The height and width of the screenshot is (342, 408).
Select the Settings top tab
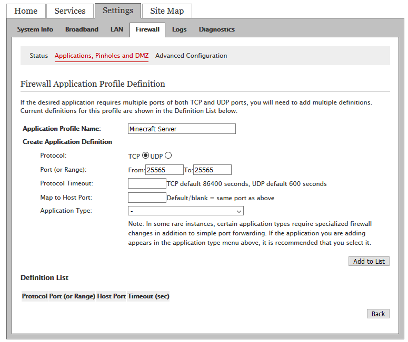pyautogui.click(x=118, y=11)
